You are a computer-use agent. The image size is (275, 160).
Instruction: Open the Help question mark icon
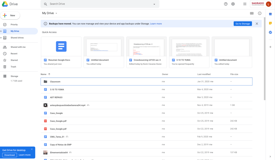(x=226, y=4)
